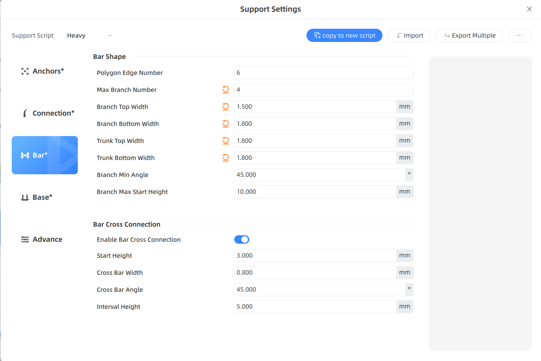Click the Bar Shape section heading

[x=110, y=57]
